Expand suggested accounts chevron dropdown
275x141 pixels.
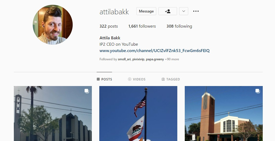point(184,11)
